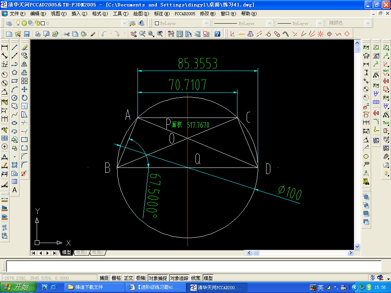This screenshot has height=293, width=391.
Task: Click in the command line input
Action: point(194,266)
